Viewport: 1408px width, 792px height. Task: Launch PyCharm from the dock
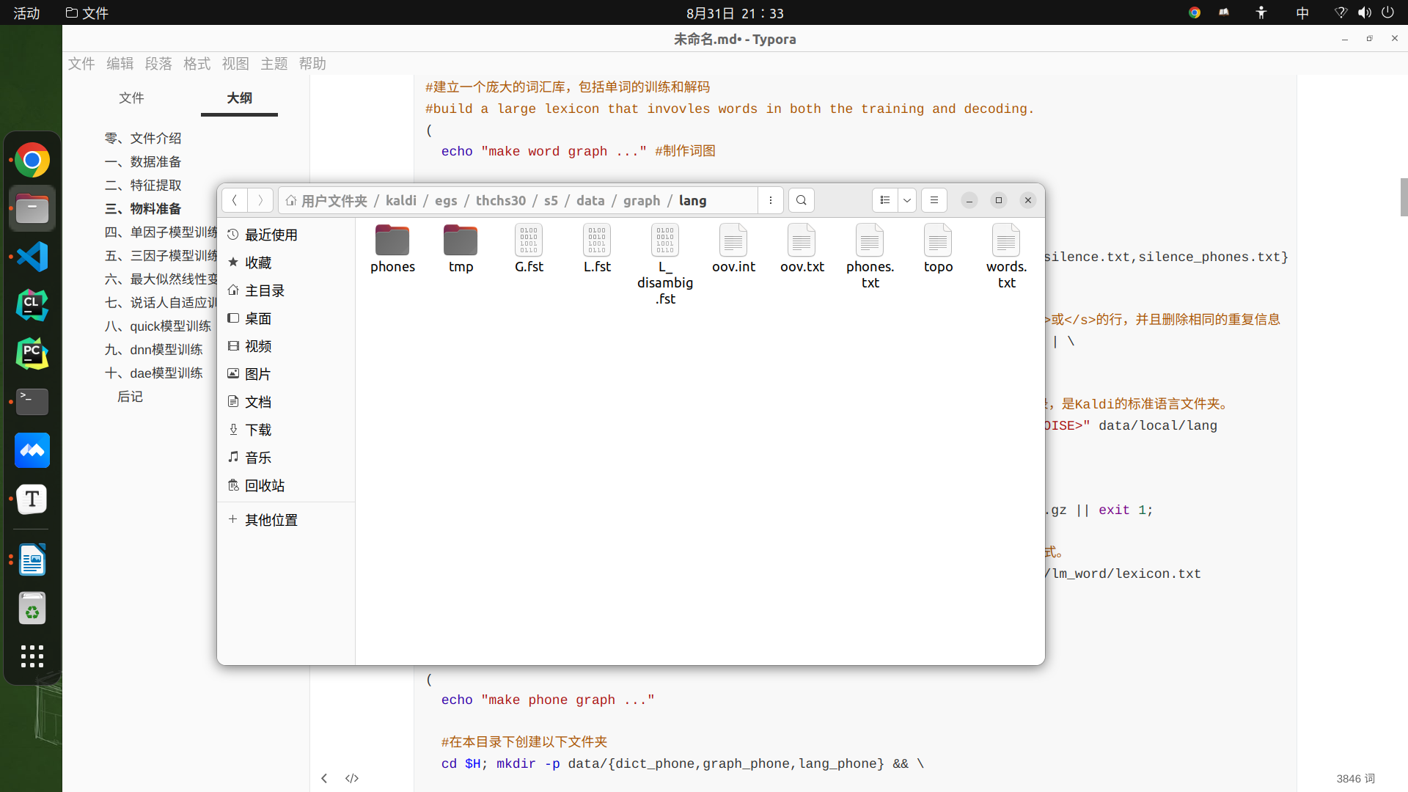(32, 353)
